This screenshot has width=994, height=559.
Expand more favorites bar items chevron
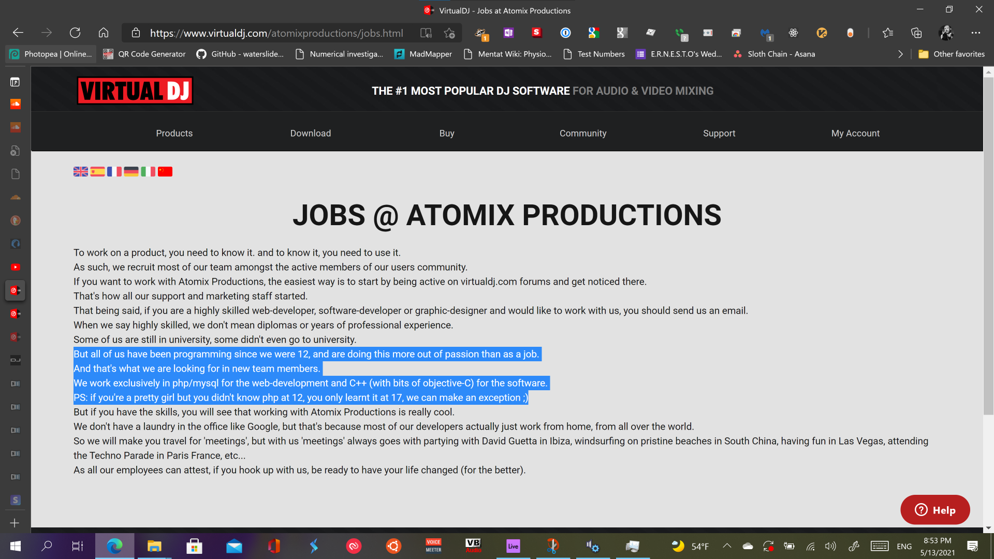click(900, 54)
